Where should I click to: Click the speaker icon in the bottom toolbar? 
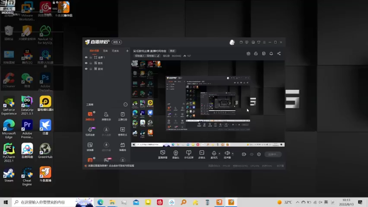[227, 153]
